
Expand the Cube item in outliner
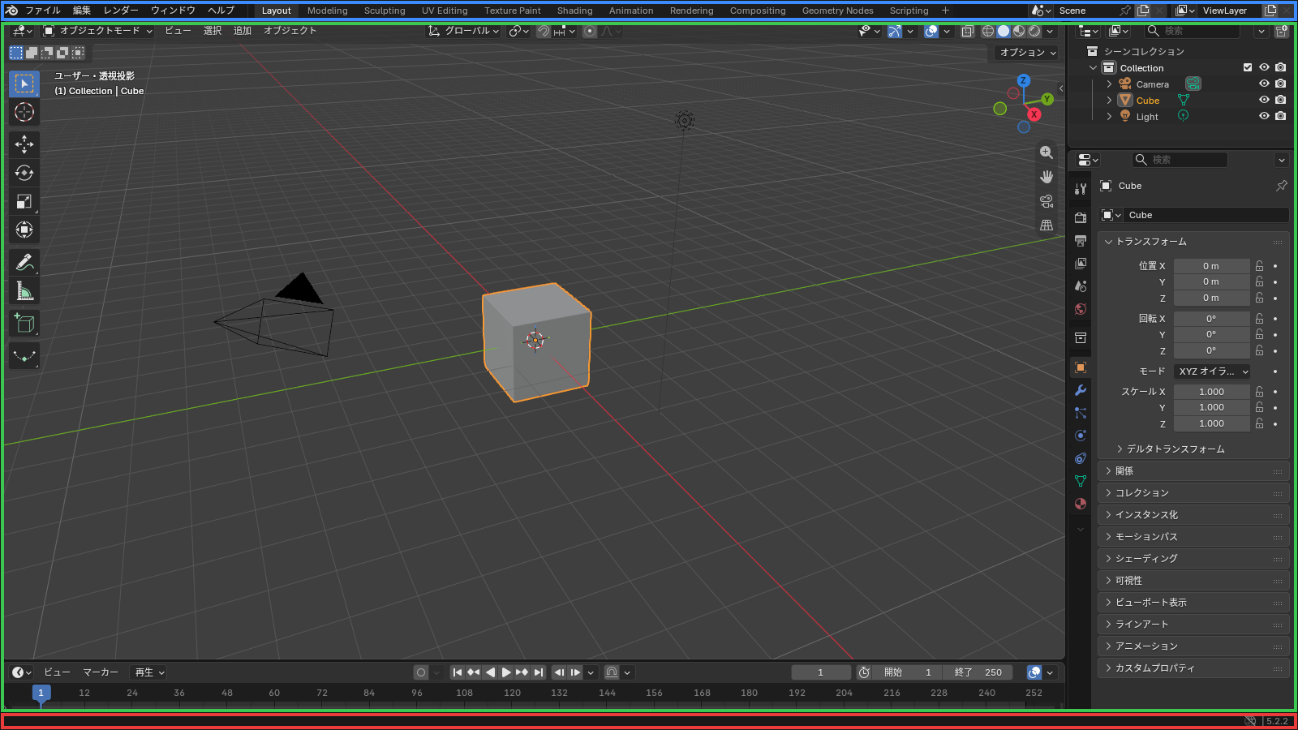click(1109, 100)
